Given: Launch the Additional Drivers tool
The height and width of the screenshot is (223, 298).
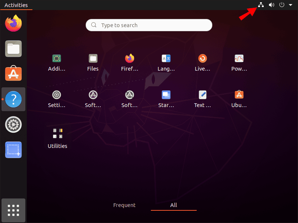Looking at the screenshot, I should 57,58.
